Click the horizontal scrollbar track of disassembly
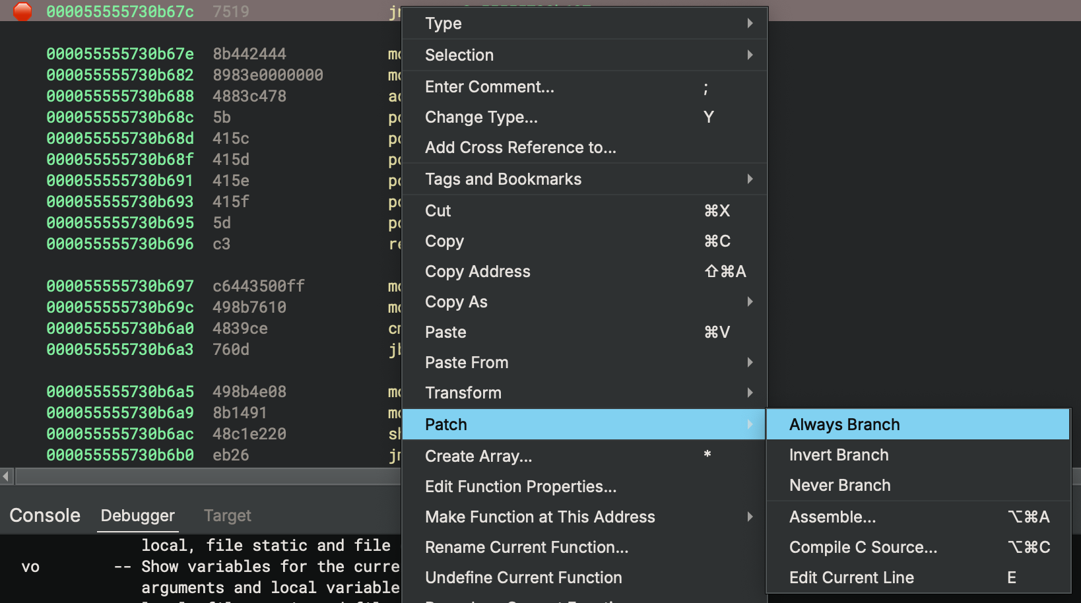Viewport: 1081px width, 603px height. 208,476
